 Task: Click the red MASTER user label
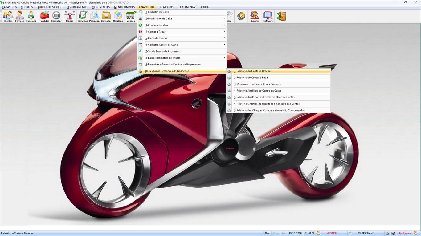(x=332, y=233)
